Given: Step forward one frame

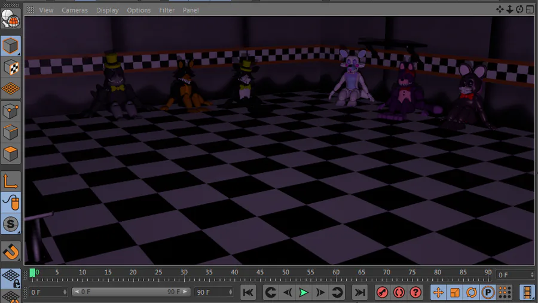Looking at the screenshot, I should [320, 292].
